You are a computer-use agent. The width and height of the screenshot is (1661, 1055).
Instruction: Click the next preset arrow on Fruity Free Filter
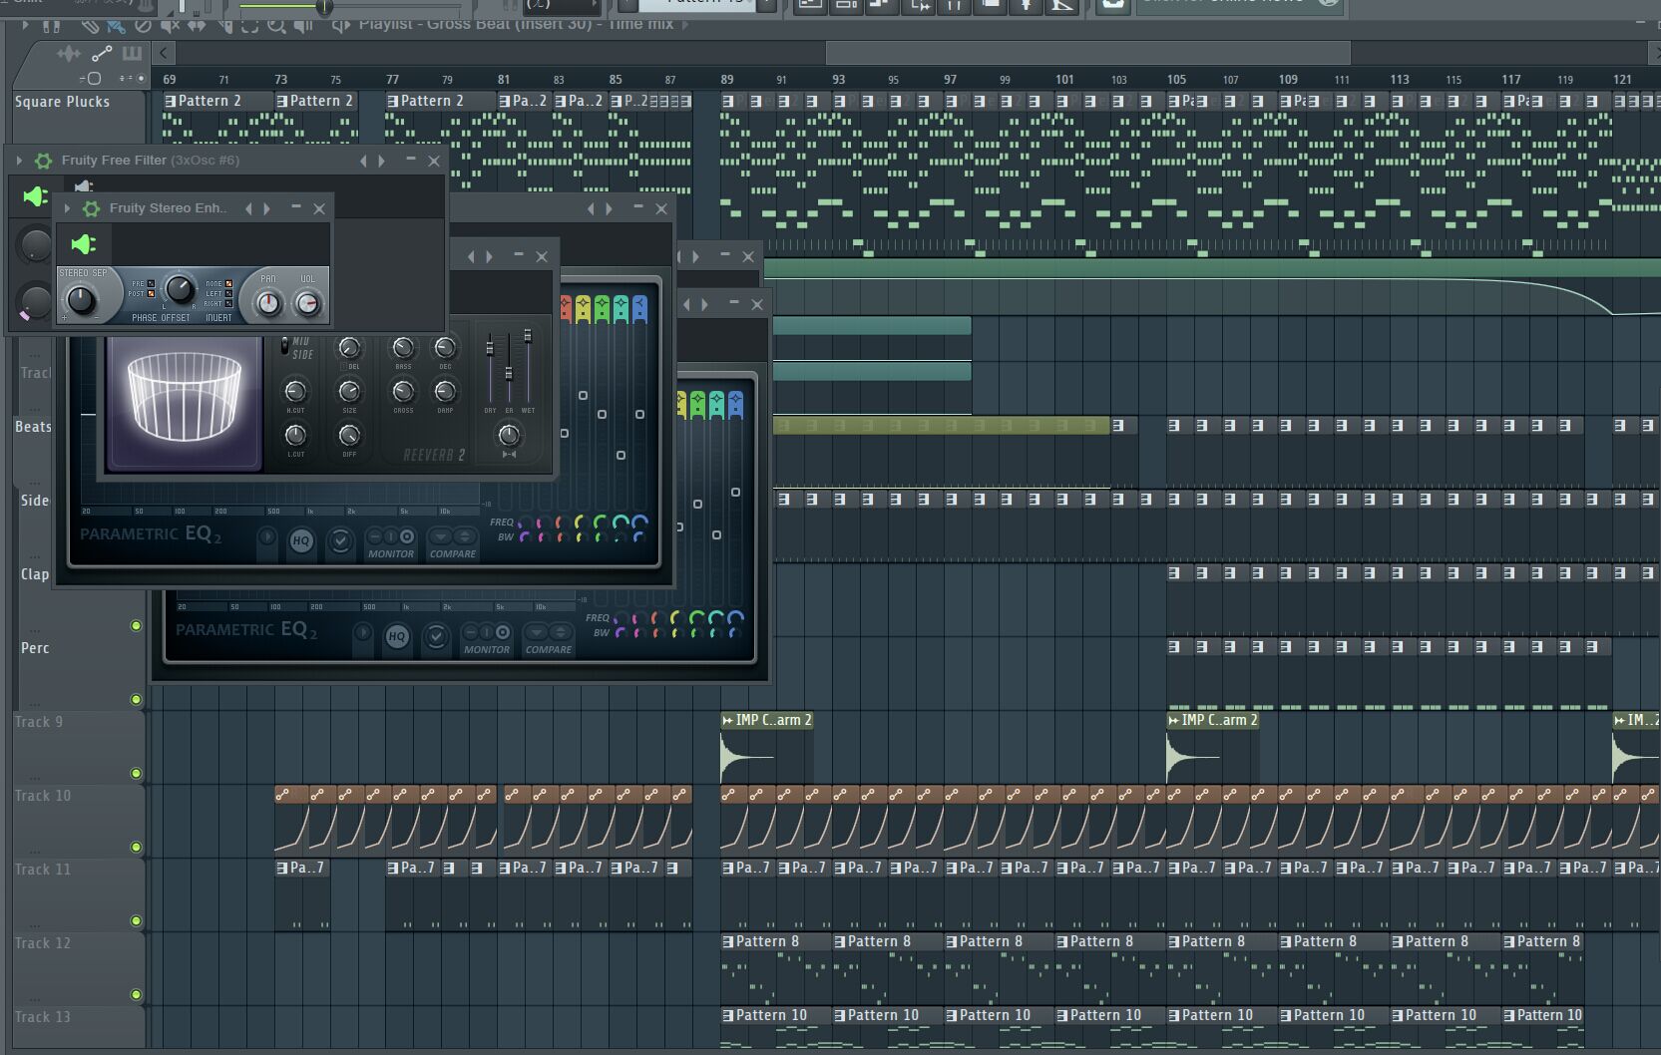tap(381, 161)
